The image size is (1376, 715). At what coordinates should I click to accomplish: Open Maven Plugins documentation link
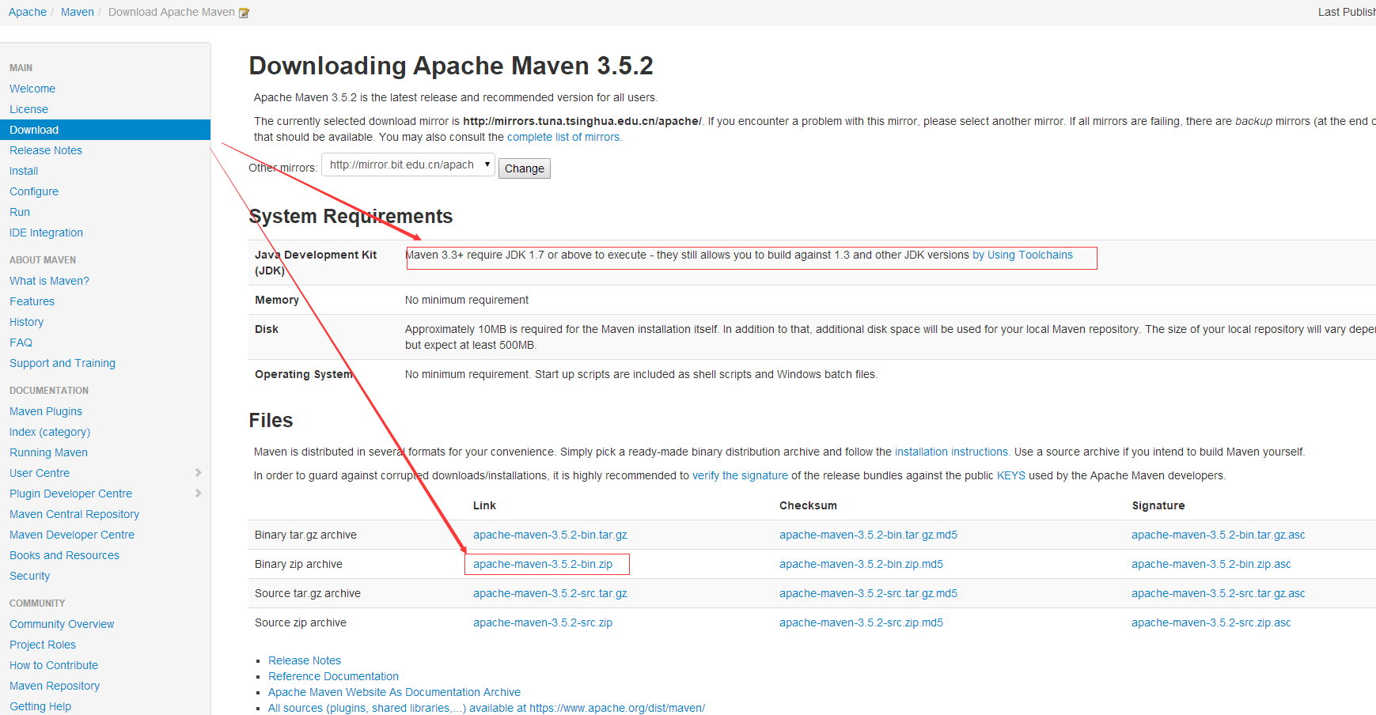coord(46,411)
